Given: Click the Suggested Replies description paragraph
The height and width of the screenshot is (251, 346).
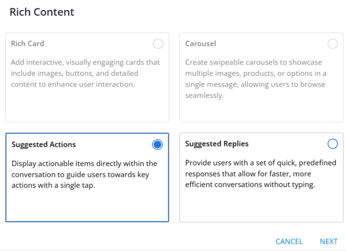Looking at the screenshot, I should point(261,174).
